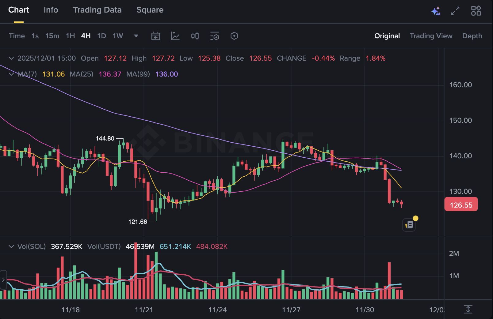
Task: Select the 1D timeframe
Action: click(x=101, y=36)
